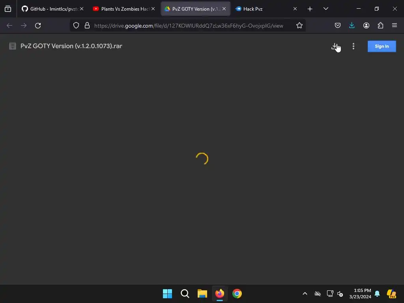Open network display tray icon
The width and height of the screenshot is (404, 303).
(330, 294)
